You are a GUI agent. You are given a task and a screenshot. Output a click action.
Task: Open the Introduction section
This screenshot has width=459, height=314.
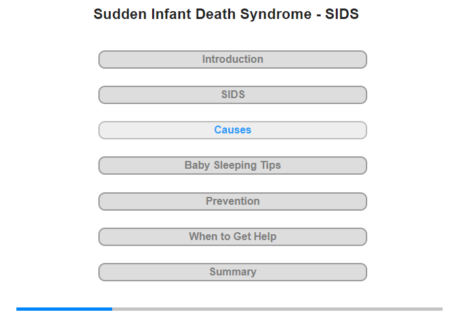[232, 60]
